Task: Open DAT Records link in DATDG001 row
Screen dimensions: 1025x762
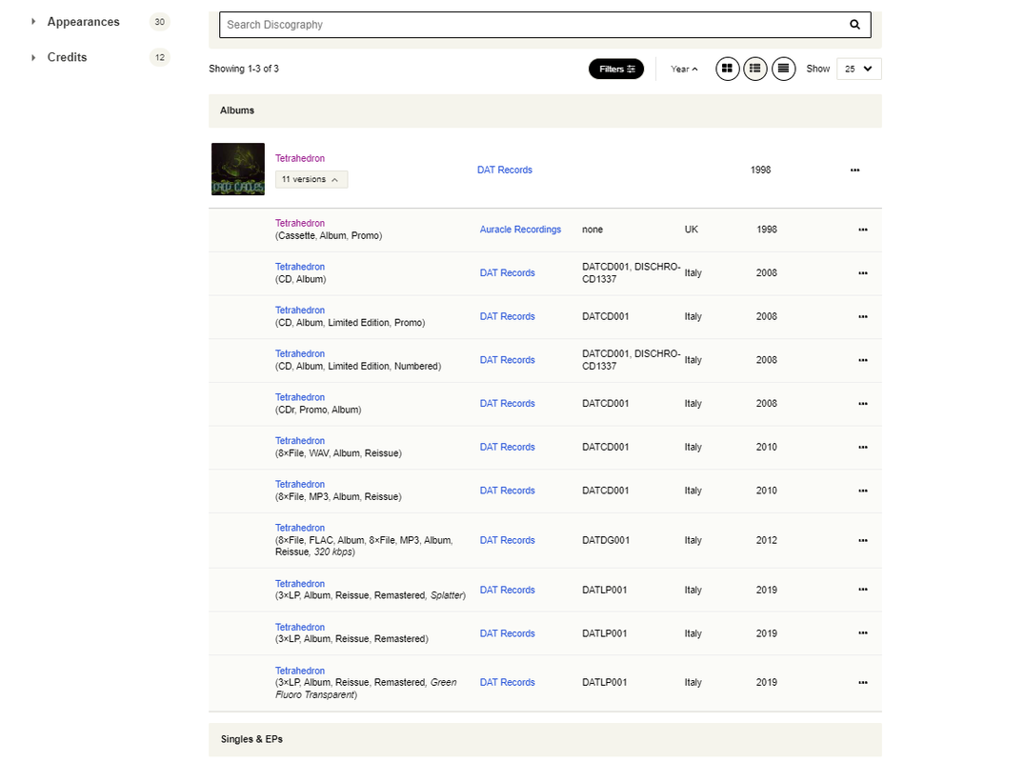Action: (x=508, y=540)
